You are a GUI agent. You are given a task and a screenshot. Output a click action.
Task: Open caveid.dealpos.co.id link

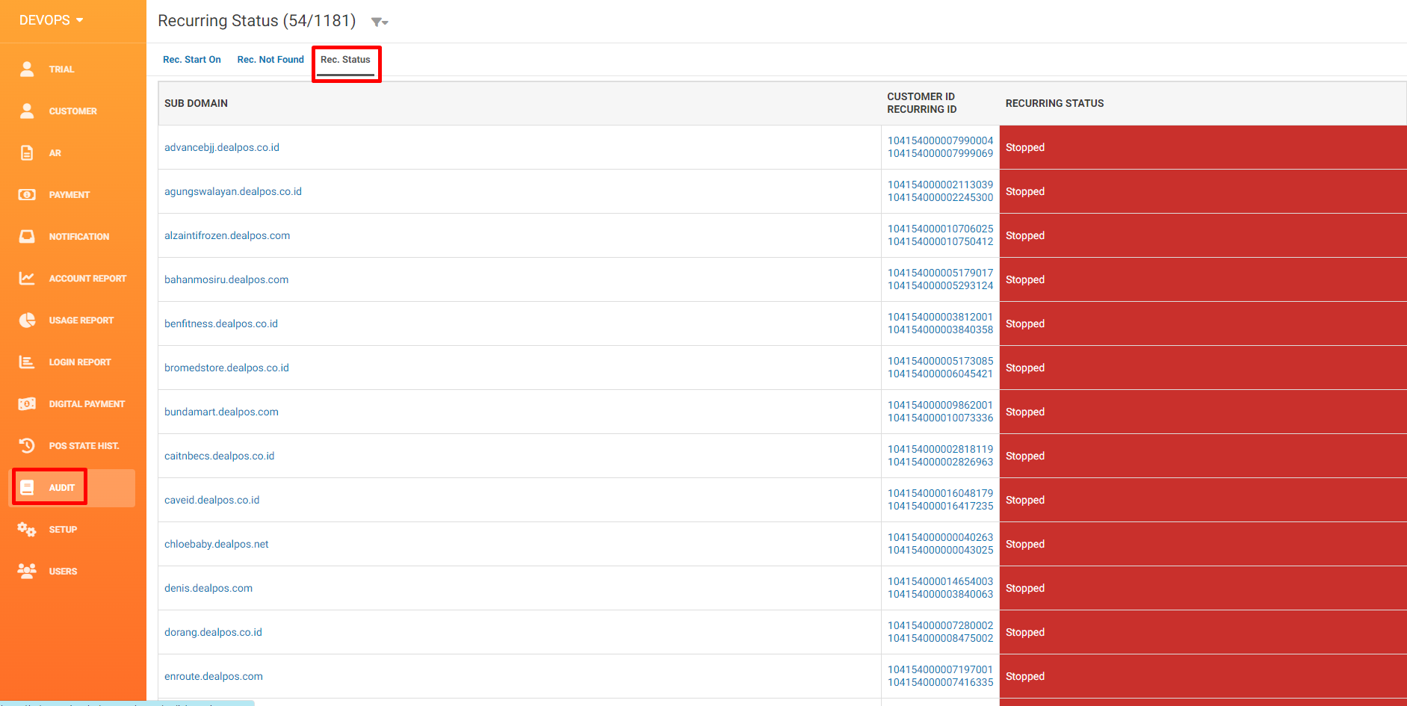[x=212, y=501]
